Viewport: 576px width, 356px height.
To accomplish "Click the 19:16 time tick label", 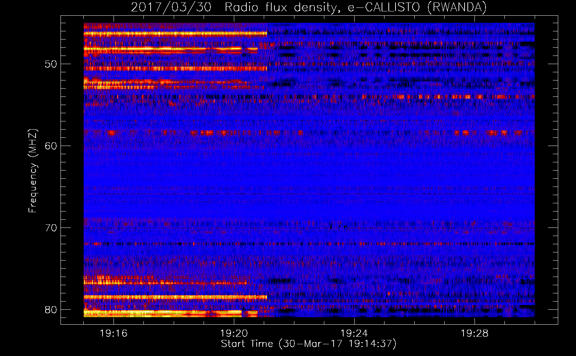I will tap(114, 334).
